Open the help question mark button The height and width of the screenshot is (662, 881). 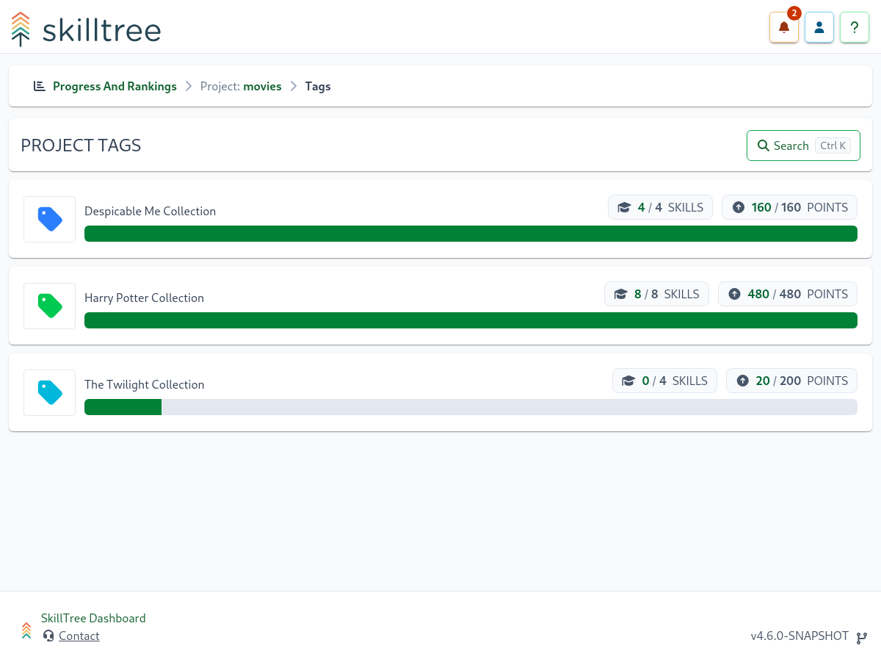855,28
